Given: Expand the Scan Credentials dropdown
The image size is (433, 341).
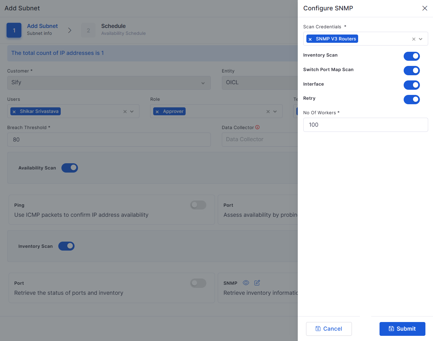Looking at the screenshot, I should 421,39.
